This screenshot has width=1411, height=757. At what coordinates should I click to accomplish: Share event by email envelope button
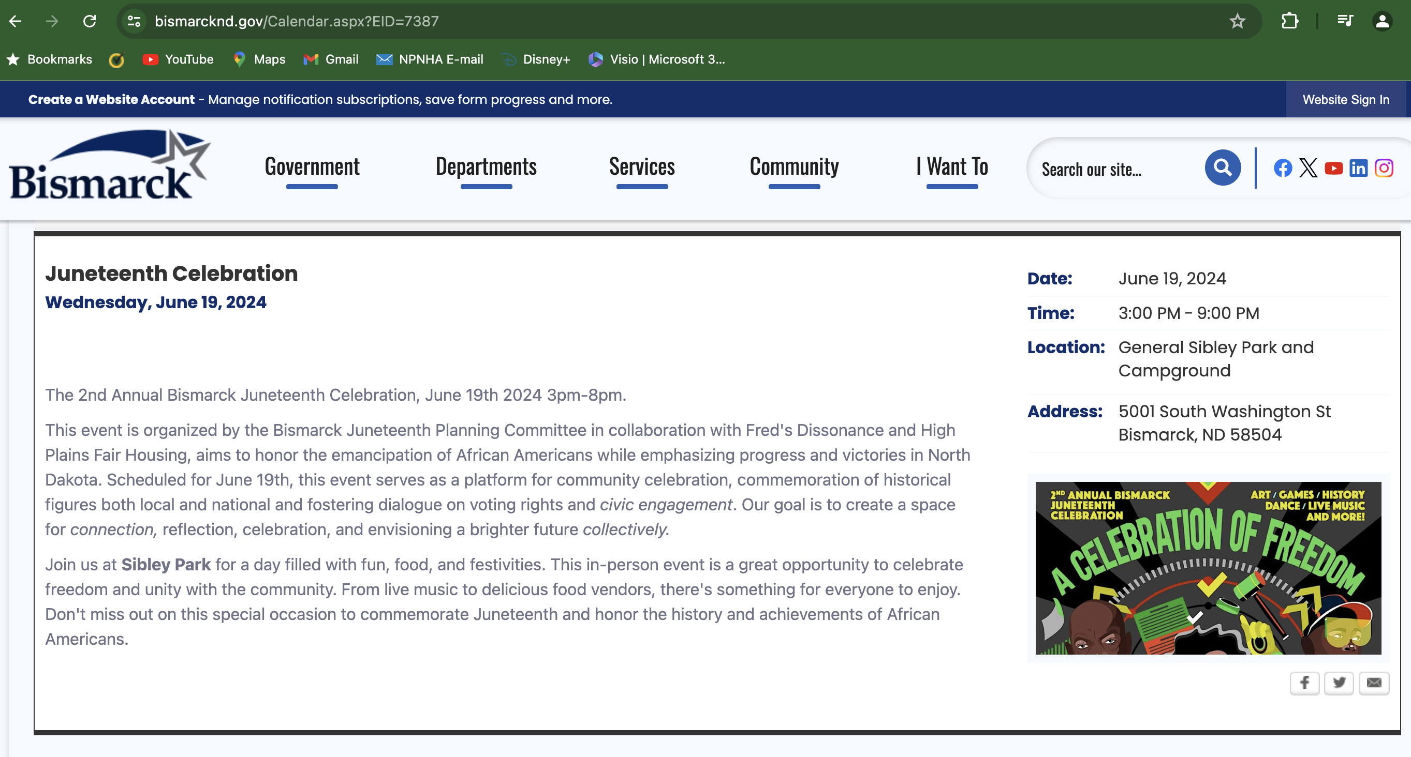tap(1374, 683)
